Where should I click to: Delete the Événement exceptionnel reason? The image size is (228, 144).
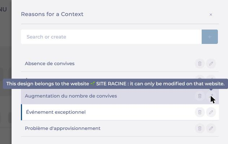[x=199, y=112]
